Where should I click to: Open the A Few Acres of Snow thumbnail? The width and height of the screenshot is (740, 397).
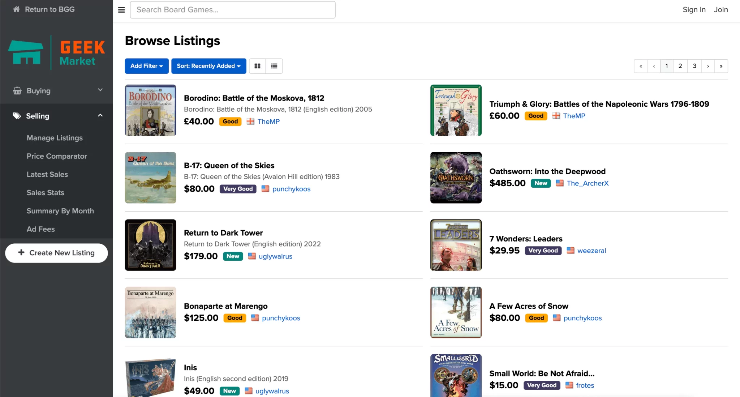tap(456, 312)
